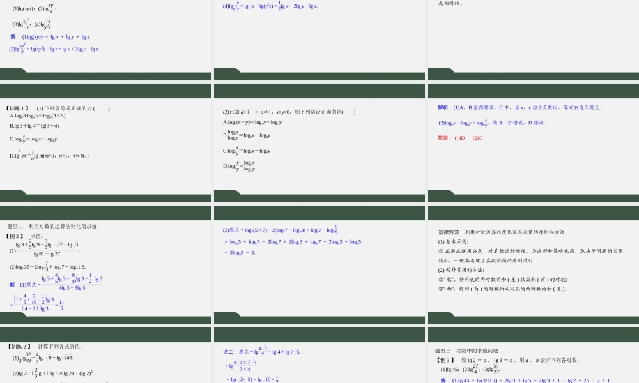The image size is (639, 383).
Task: Click the expression '(2)log₅35−2log₅(7/3)+log₅7−log₅1.8'
Action: pyautogui.click(x=47, y=266)
